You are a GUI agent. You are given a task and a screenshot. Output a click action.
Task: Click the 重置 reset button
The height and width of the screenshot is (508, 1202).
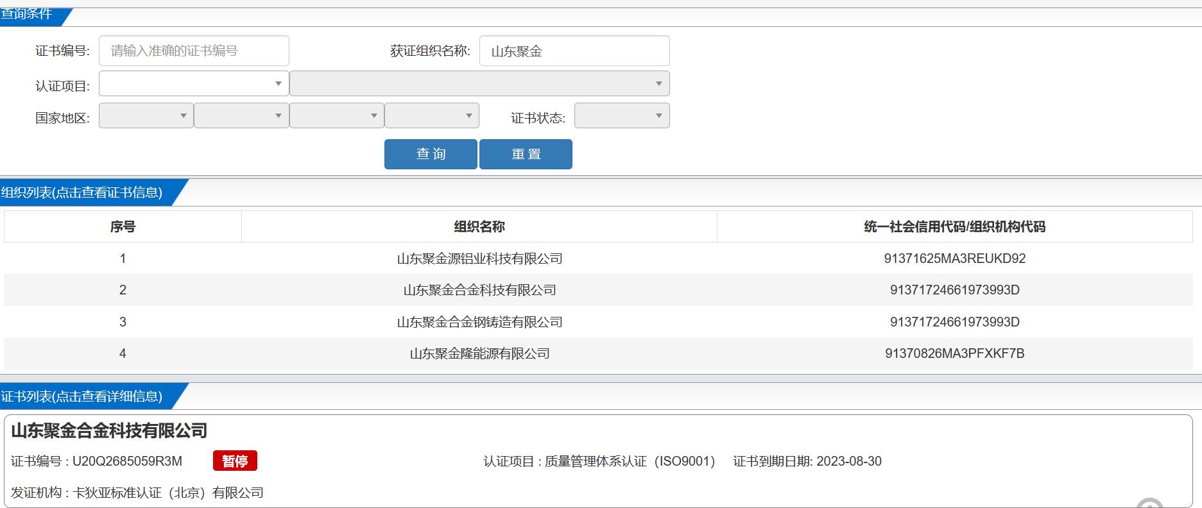pos(526,154)
